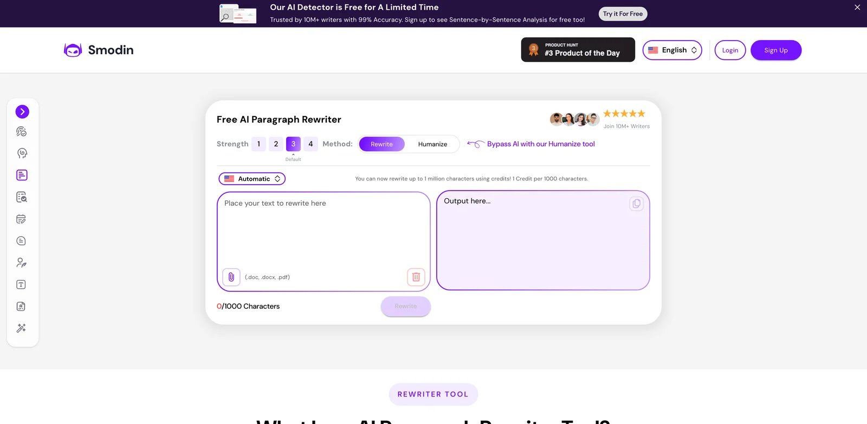Click the Sign Up button
Image resolution: width=867 pixels, height=424 pixels.
[776, 50]
